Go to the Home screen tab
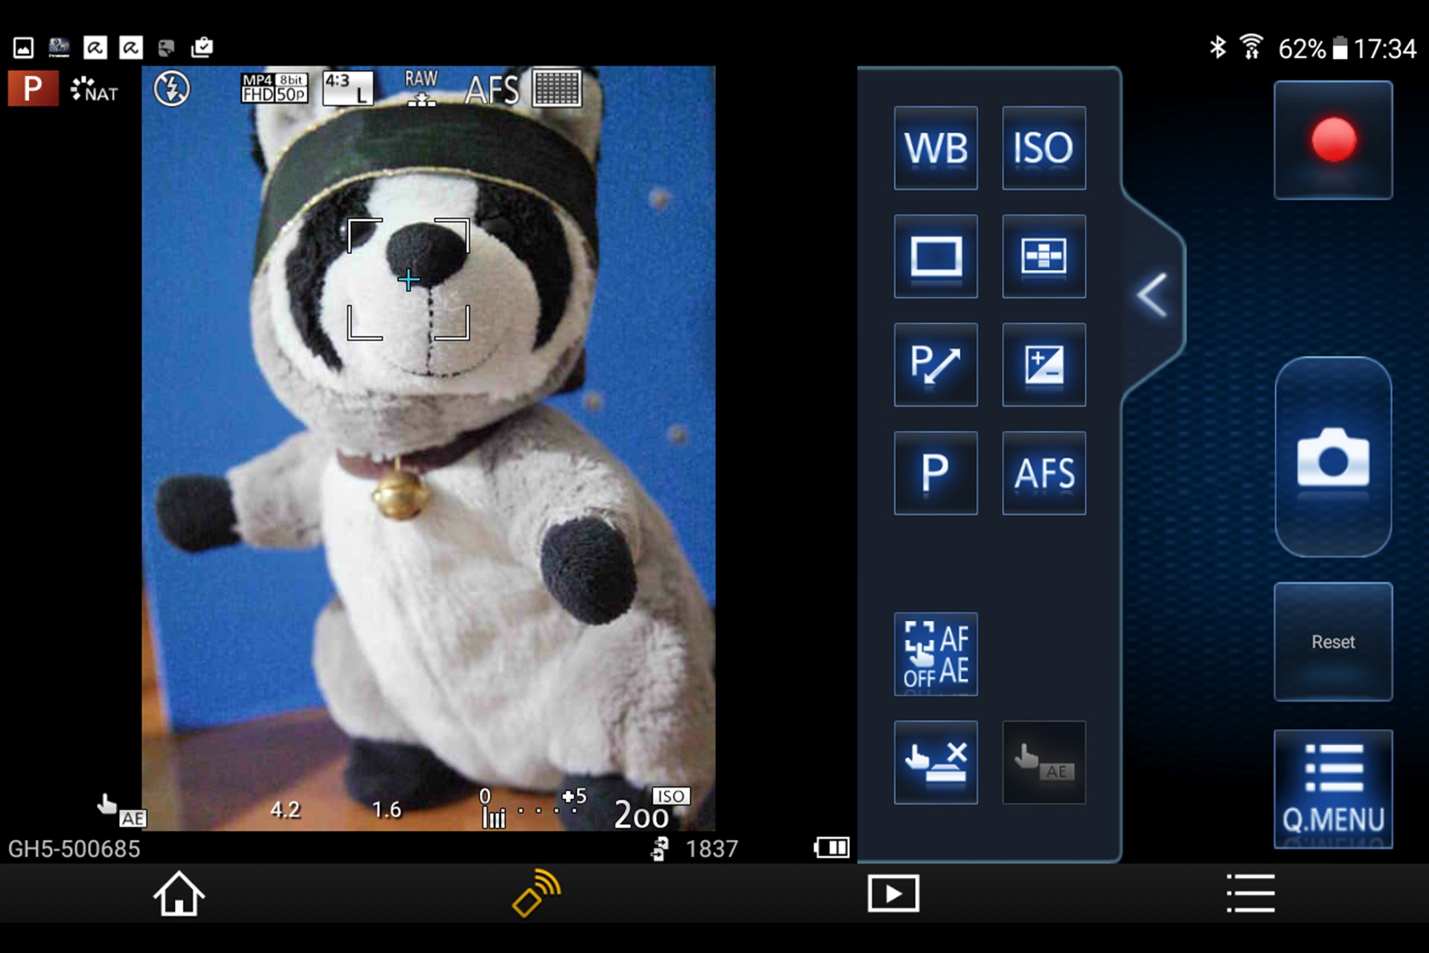1429x953 pixels. [179, 894]
